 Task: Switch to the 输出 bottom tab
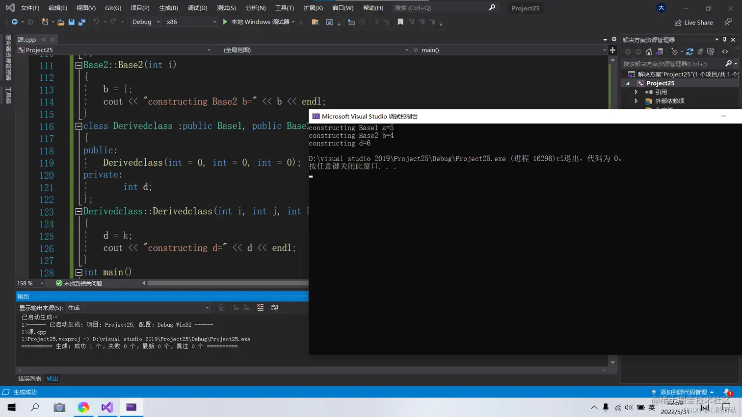(x=52, y=378)
